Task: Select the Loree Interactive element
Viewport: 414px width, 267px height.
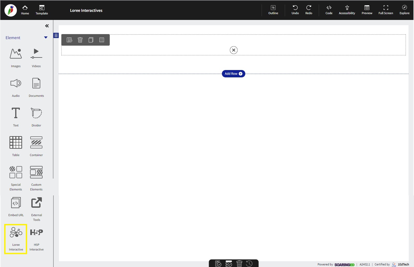Action: [16, 239]
